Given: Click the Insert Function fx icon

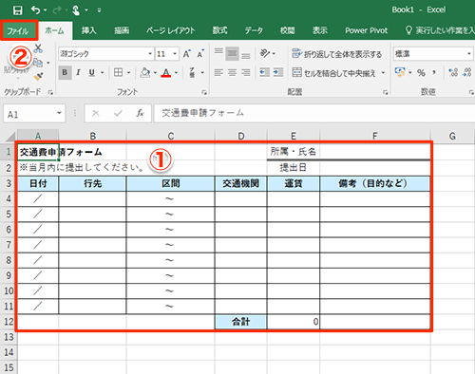Looking at the screenshot, I should [140, 113].
